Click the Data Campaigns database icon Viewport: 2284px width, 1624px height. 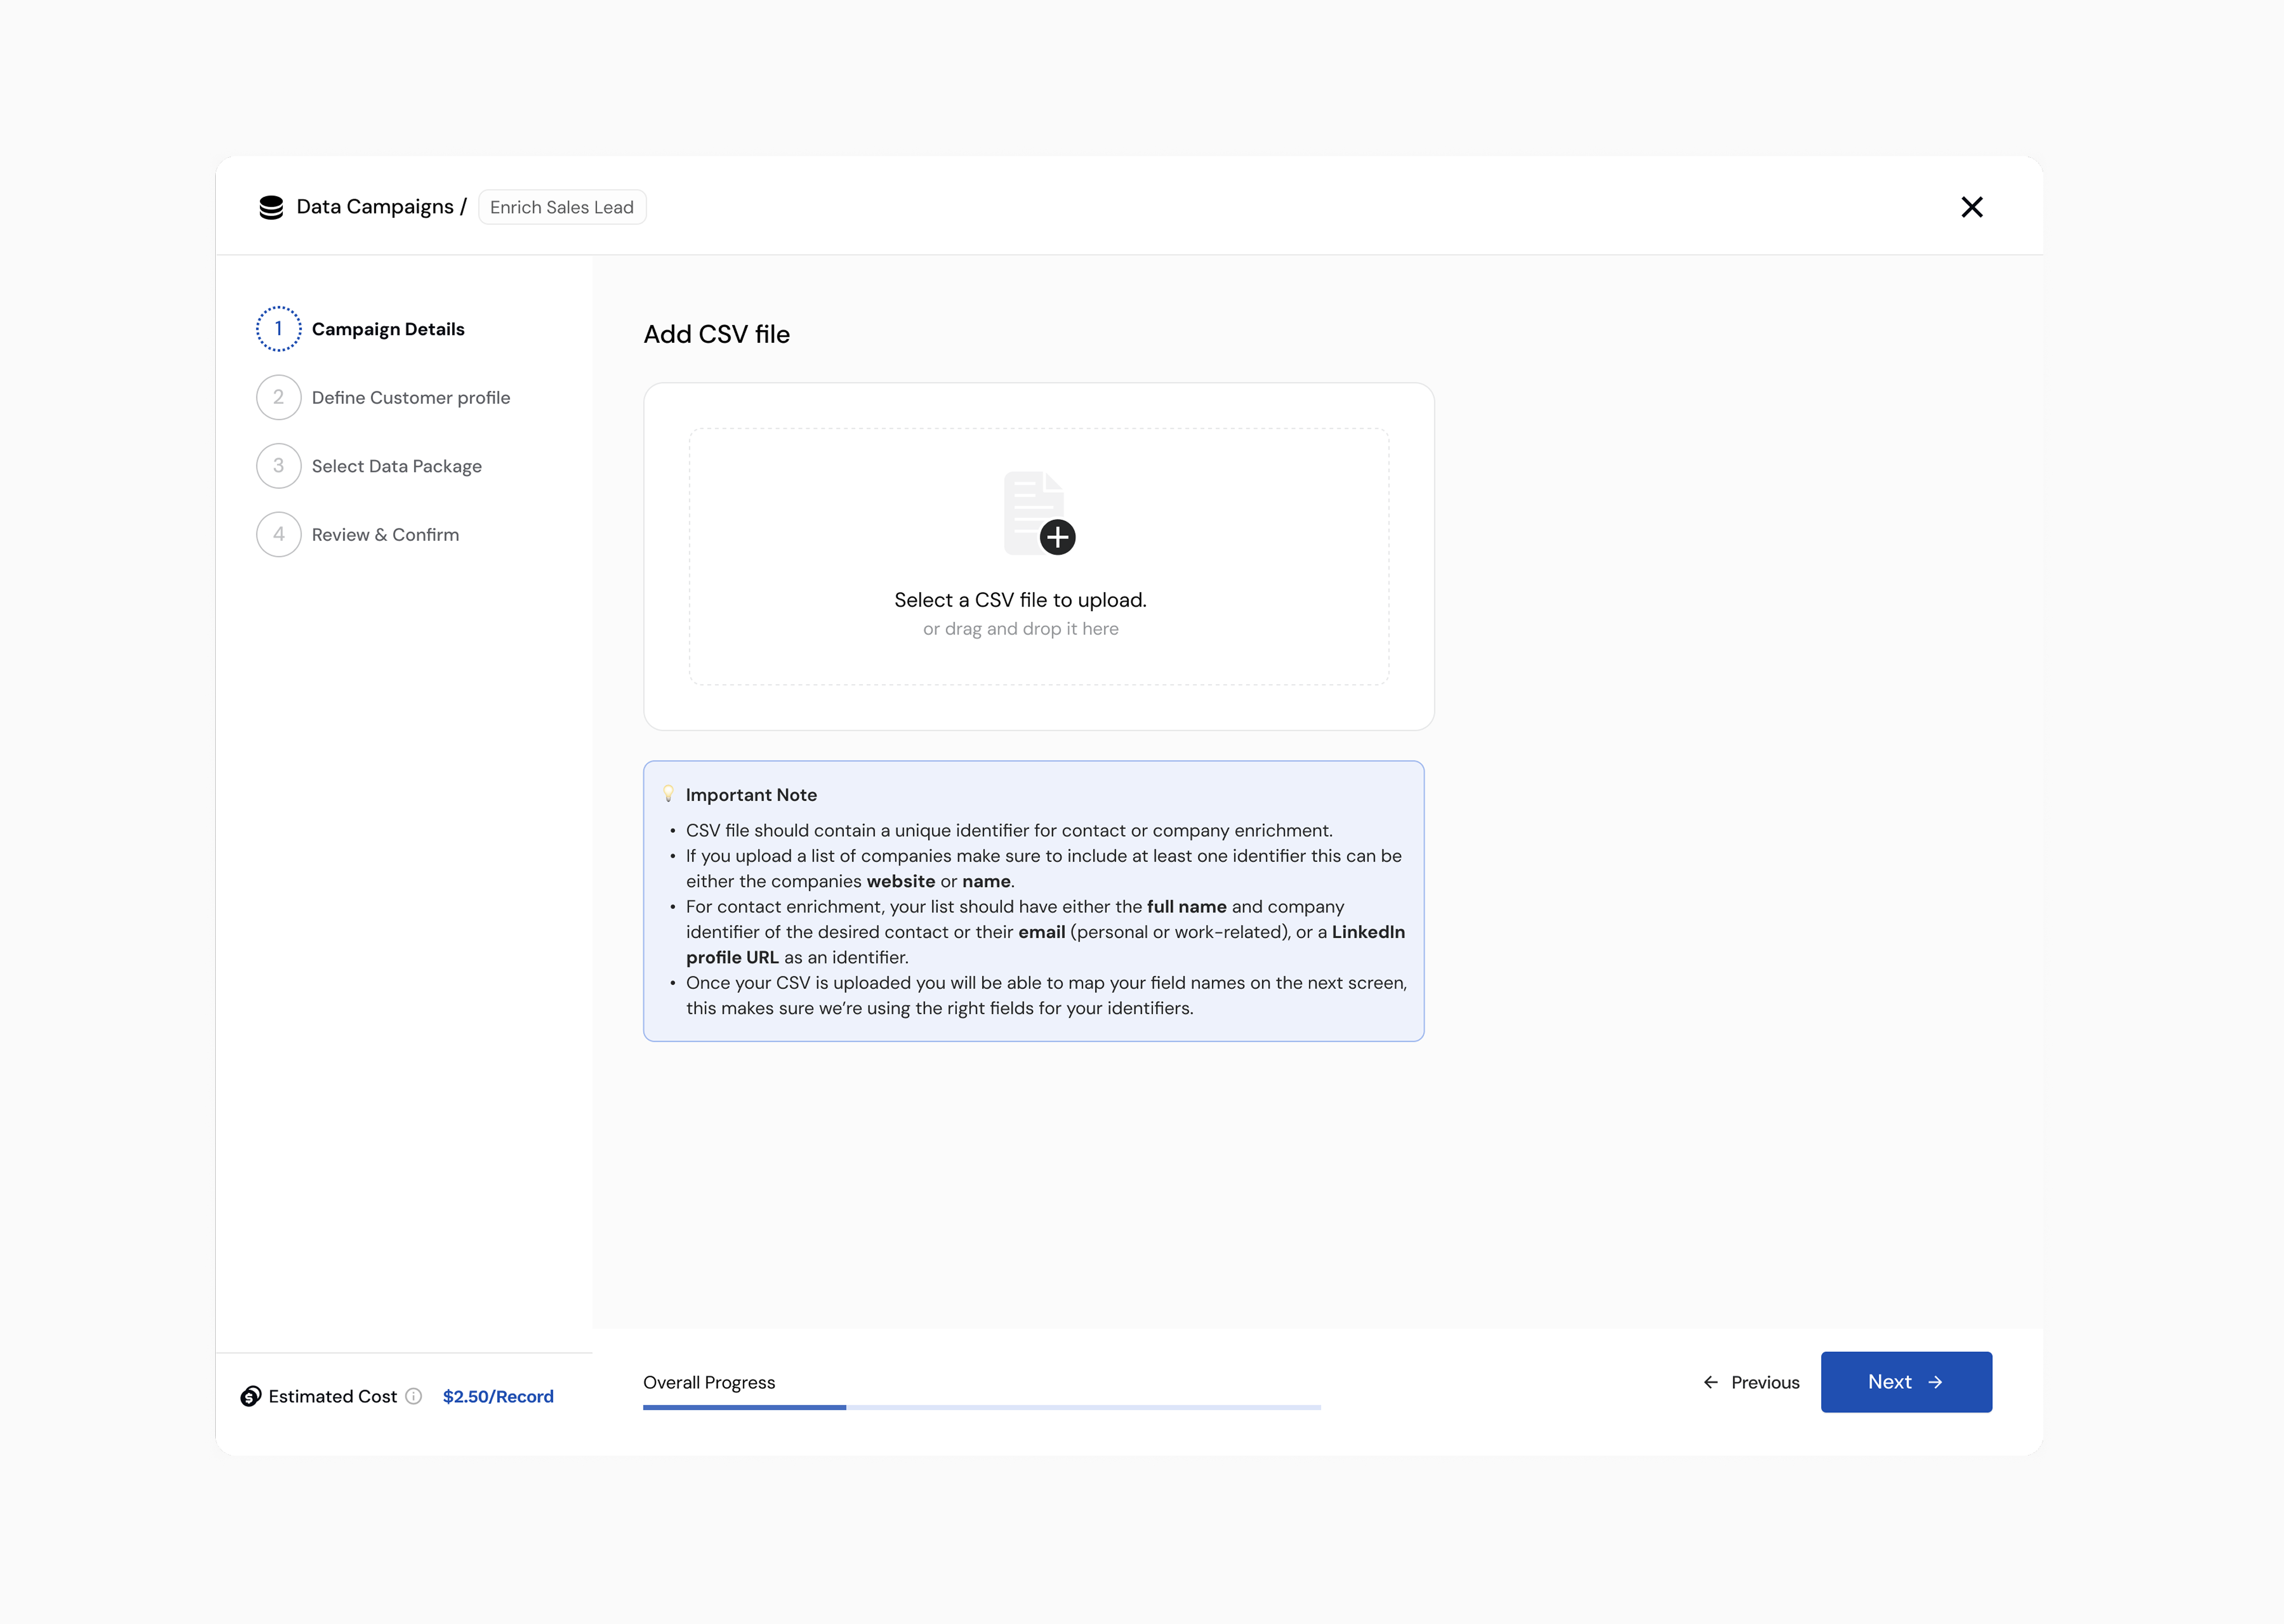(x=271, y=207)
